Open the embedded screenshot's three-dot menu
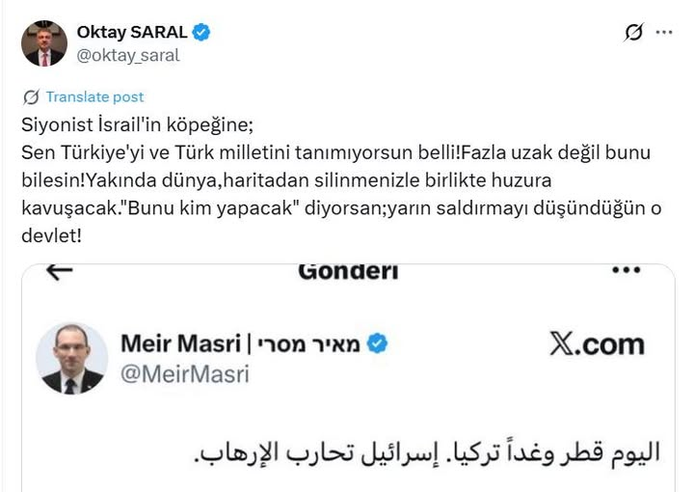694x492 pixels. 627,272
